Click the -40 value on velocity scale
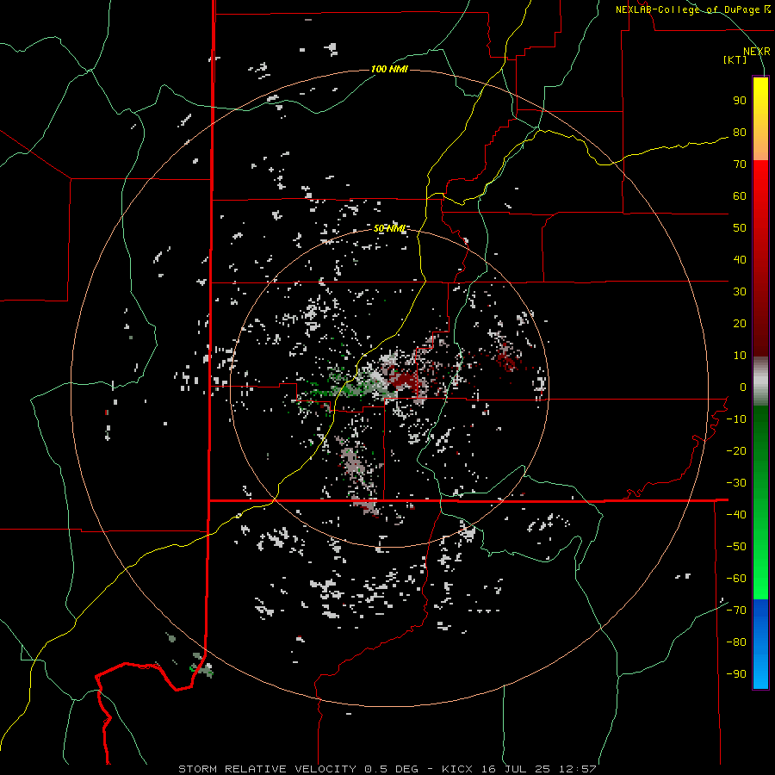 [x=736, y=515]
